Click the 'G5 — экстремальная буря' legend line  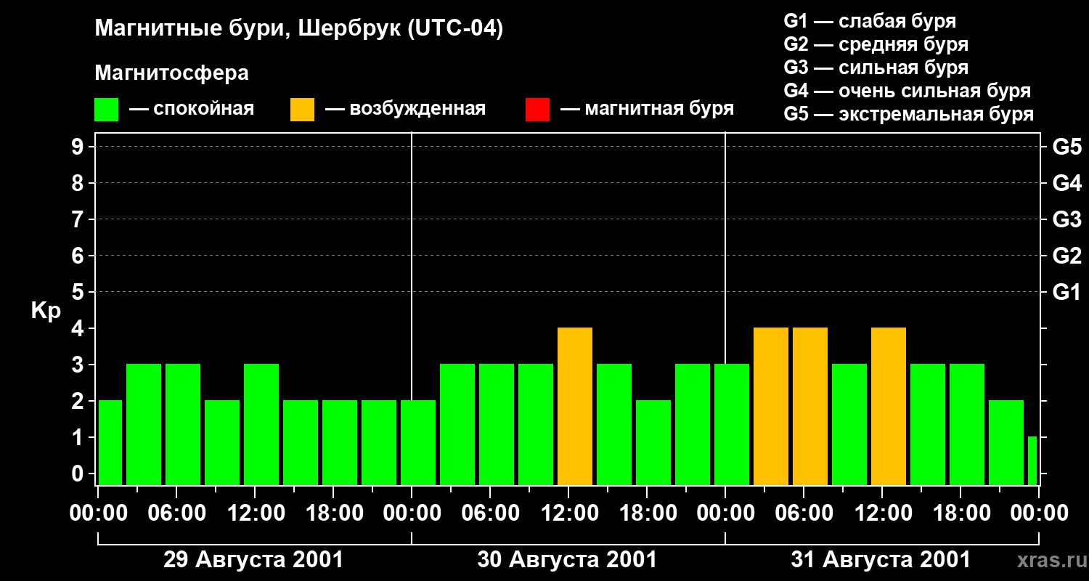pos(908,114)
